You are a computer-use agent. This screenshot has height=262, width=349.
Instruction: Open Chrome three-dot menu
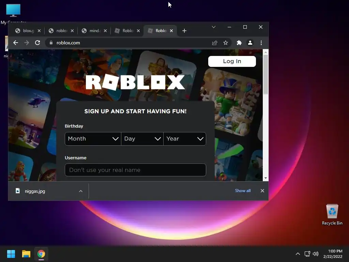(x=261, y=43)
